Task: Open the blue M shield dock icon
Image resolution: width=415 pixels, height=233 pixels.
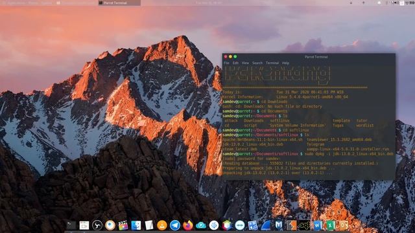Action: point(279,225)
